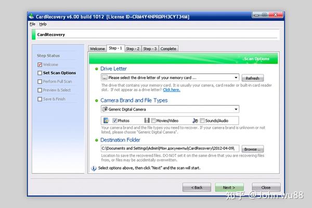Viewport: 312px width, 208px height.
Task: Check the Set Scan Options step box
Action: pyautogui.click(x=40, y=73)
